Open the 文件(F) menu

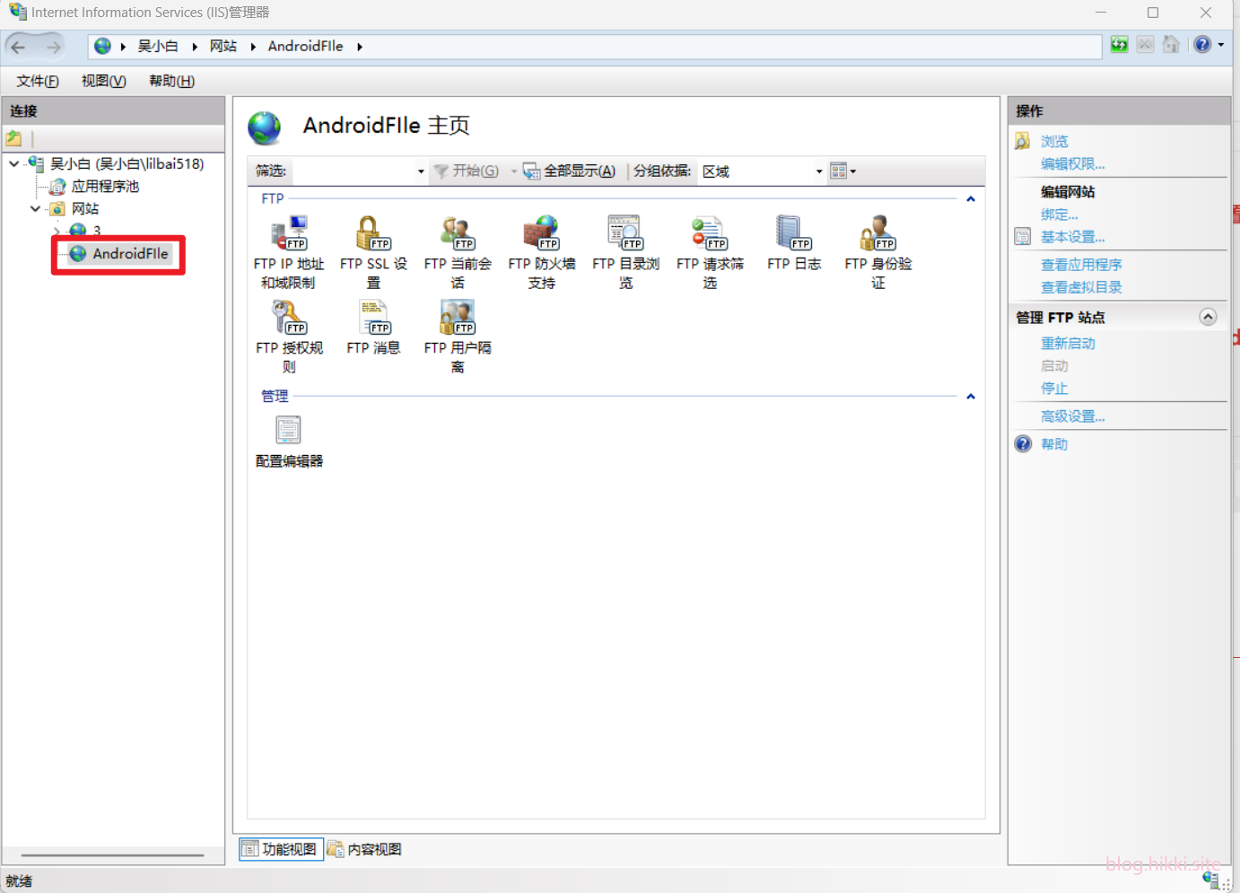(x=38, y=81)
